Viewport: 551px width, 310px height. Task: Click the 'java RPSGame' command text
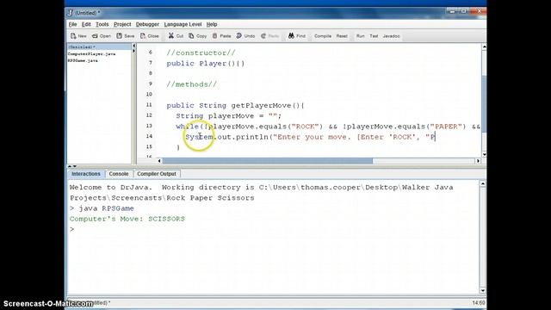(x=106, y=208)
